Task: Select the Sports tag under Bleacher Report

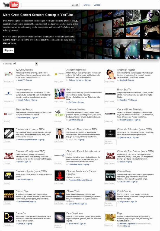Action: coord(6,122)
